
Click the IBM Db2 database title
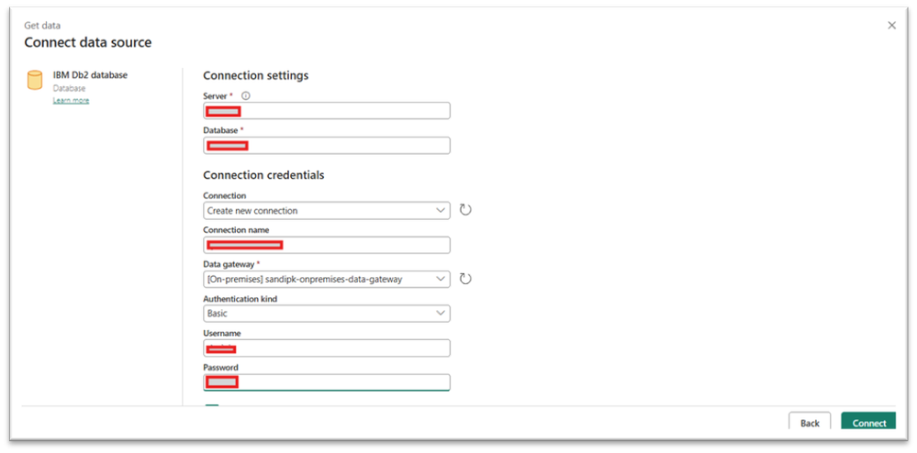tap(90, 75)
